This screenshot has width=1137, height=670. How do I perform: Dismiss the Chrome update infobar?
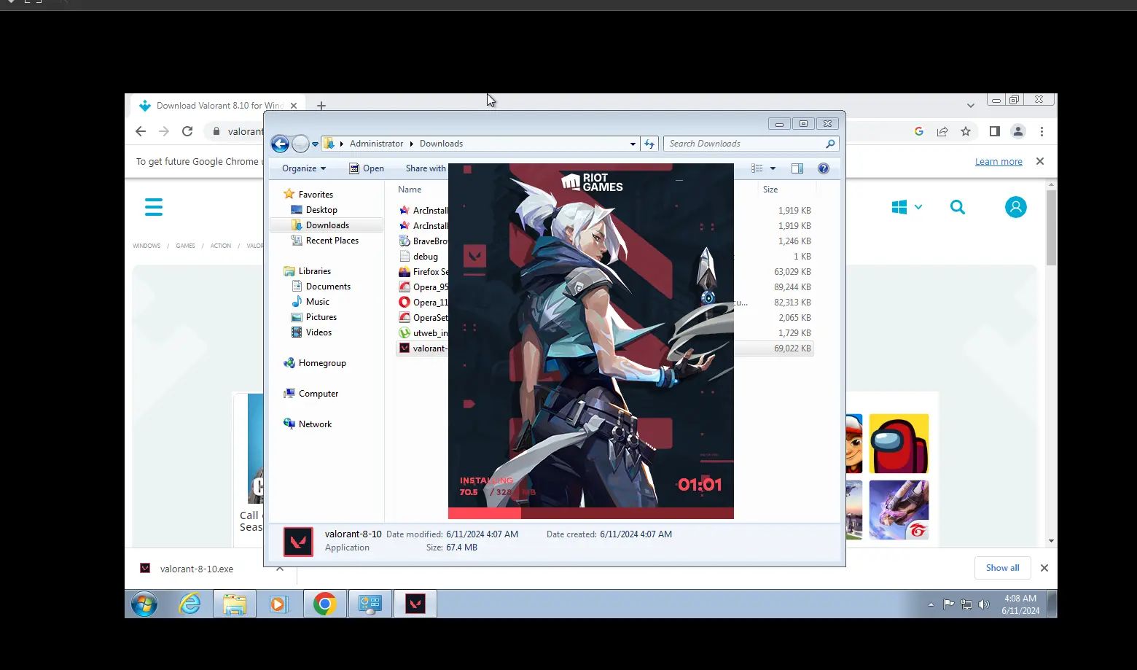[1040, 161]
